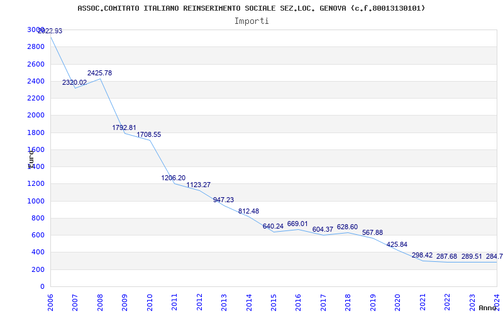Click the rotated 'Euro' axis title
This screenshot has height=314, width=503.
[x=30, y=159]
